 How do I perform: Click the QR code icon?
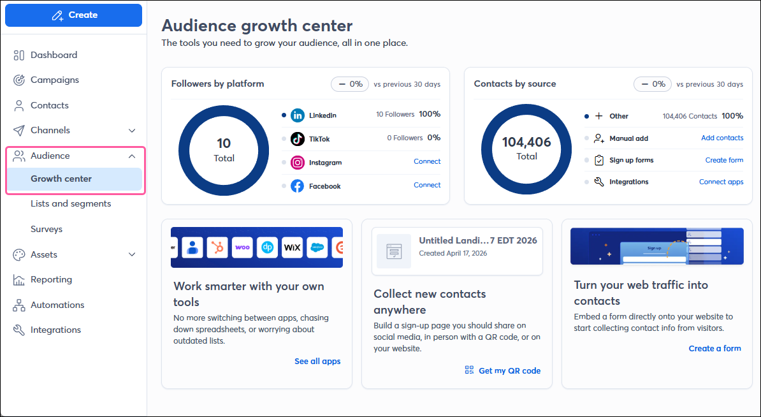(x=469, y=370)
